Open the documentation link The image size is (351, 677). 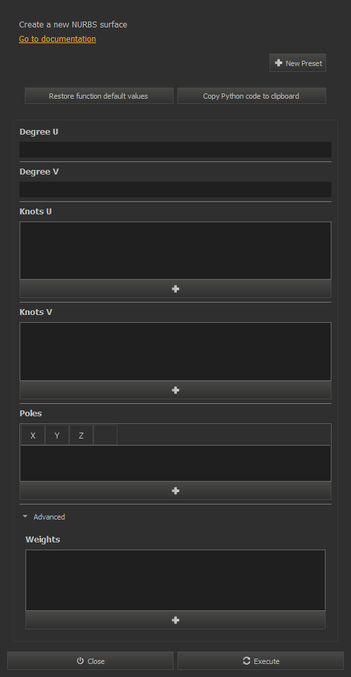tap(57, 39)
